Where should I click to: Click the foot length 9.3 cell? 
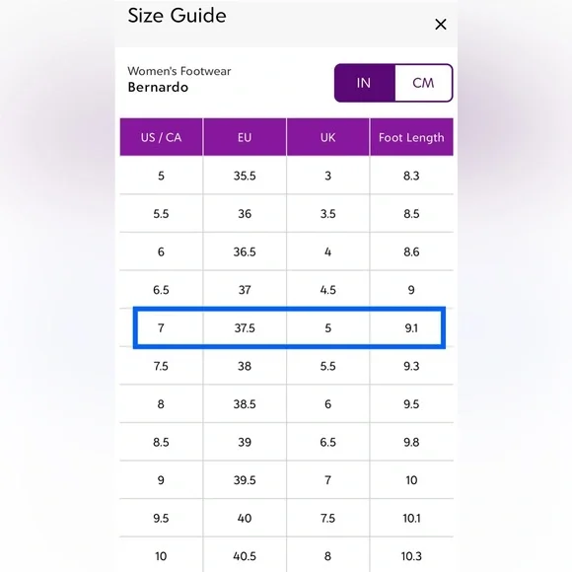tap(411, 366)
